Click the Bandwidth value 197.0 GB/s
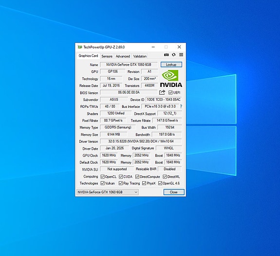Image resolution: width=280 pixels, height=256 pixels. 167,135
